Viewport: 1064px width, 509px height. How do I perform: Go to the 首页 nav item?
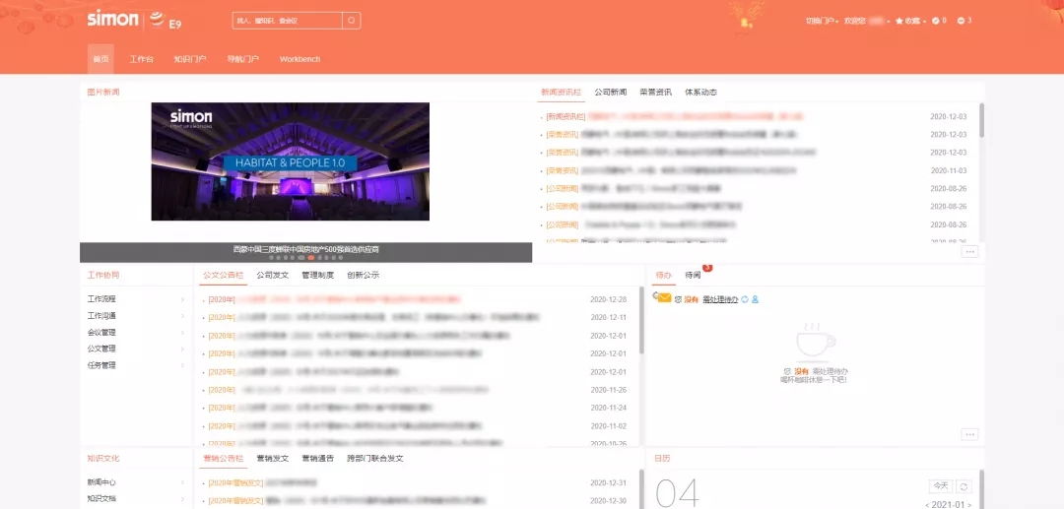pos(100,59)
